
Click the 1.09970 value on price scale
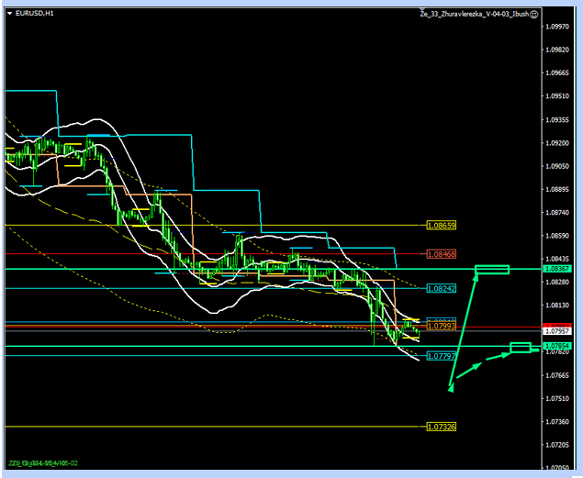[556, 27]
